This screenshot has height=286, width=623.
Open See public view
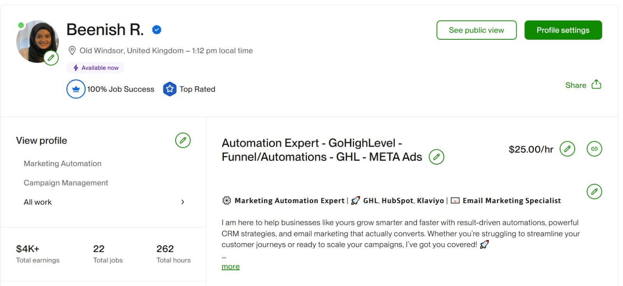tap(477, 30)
